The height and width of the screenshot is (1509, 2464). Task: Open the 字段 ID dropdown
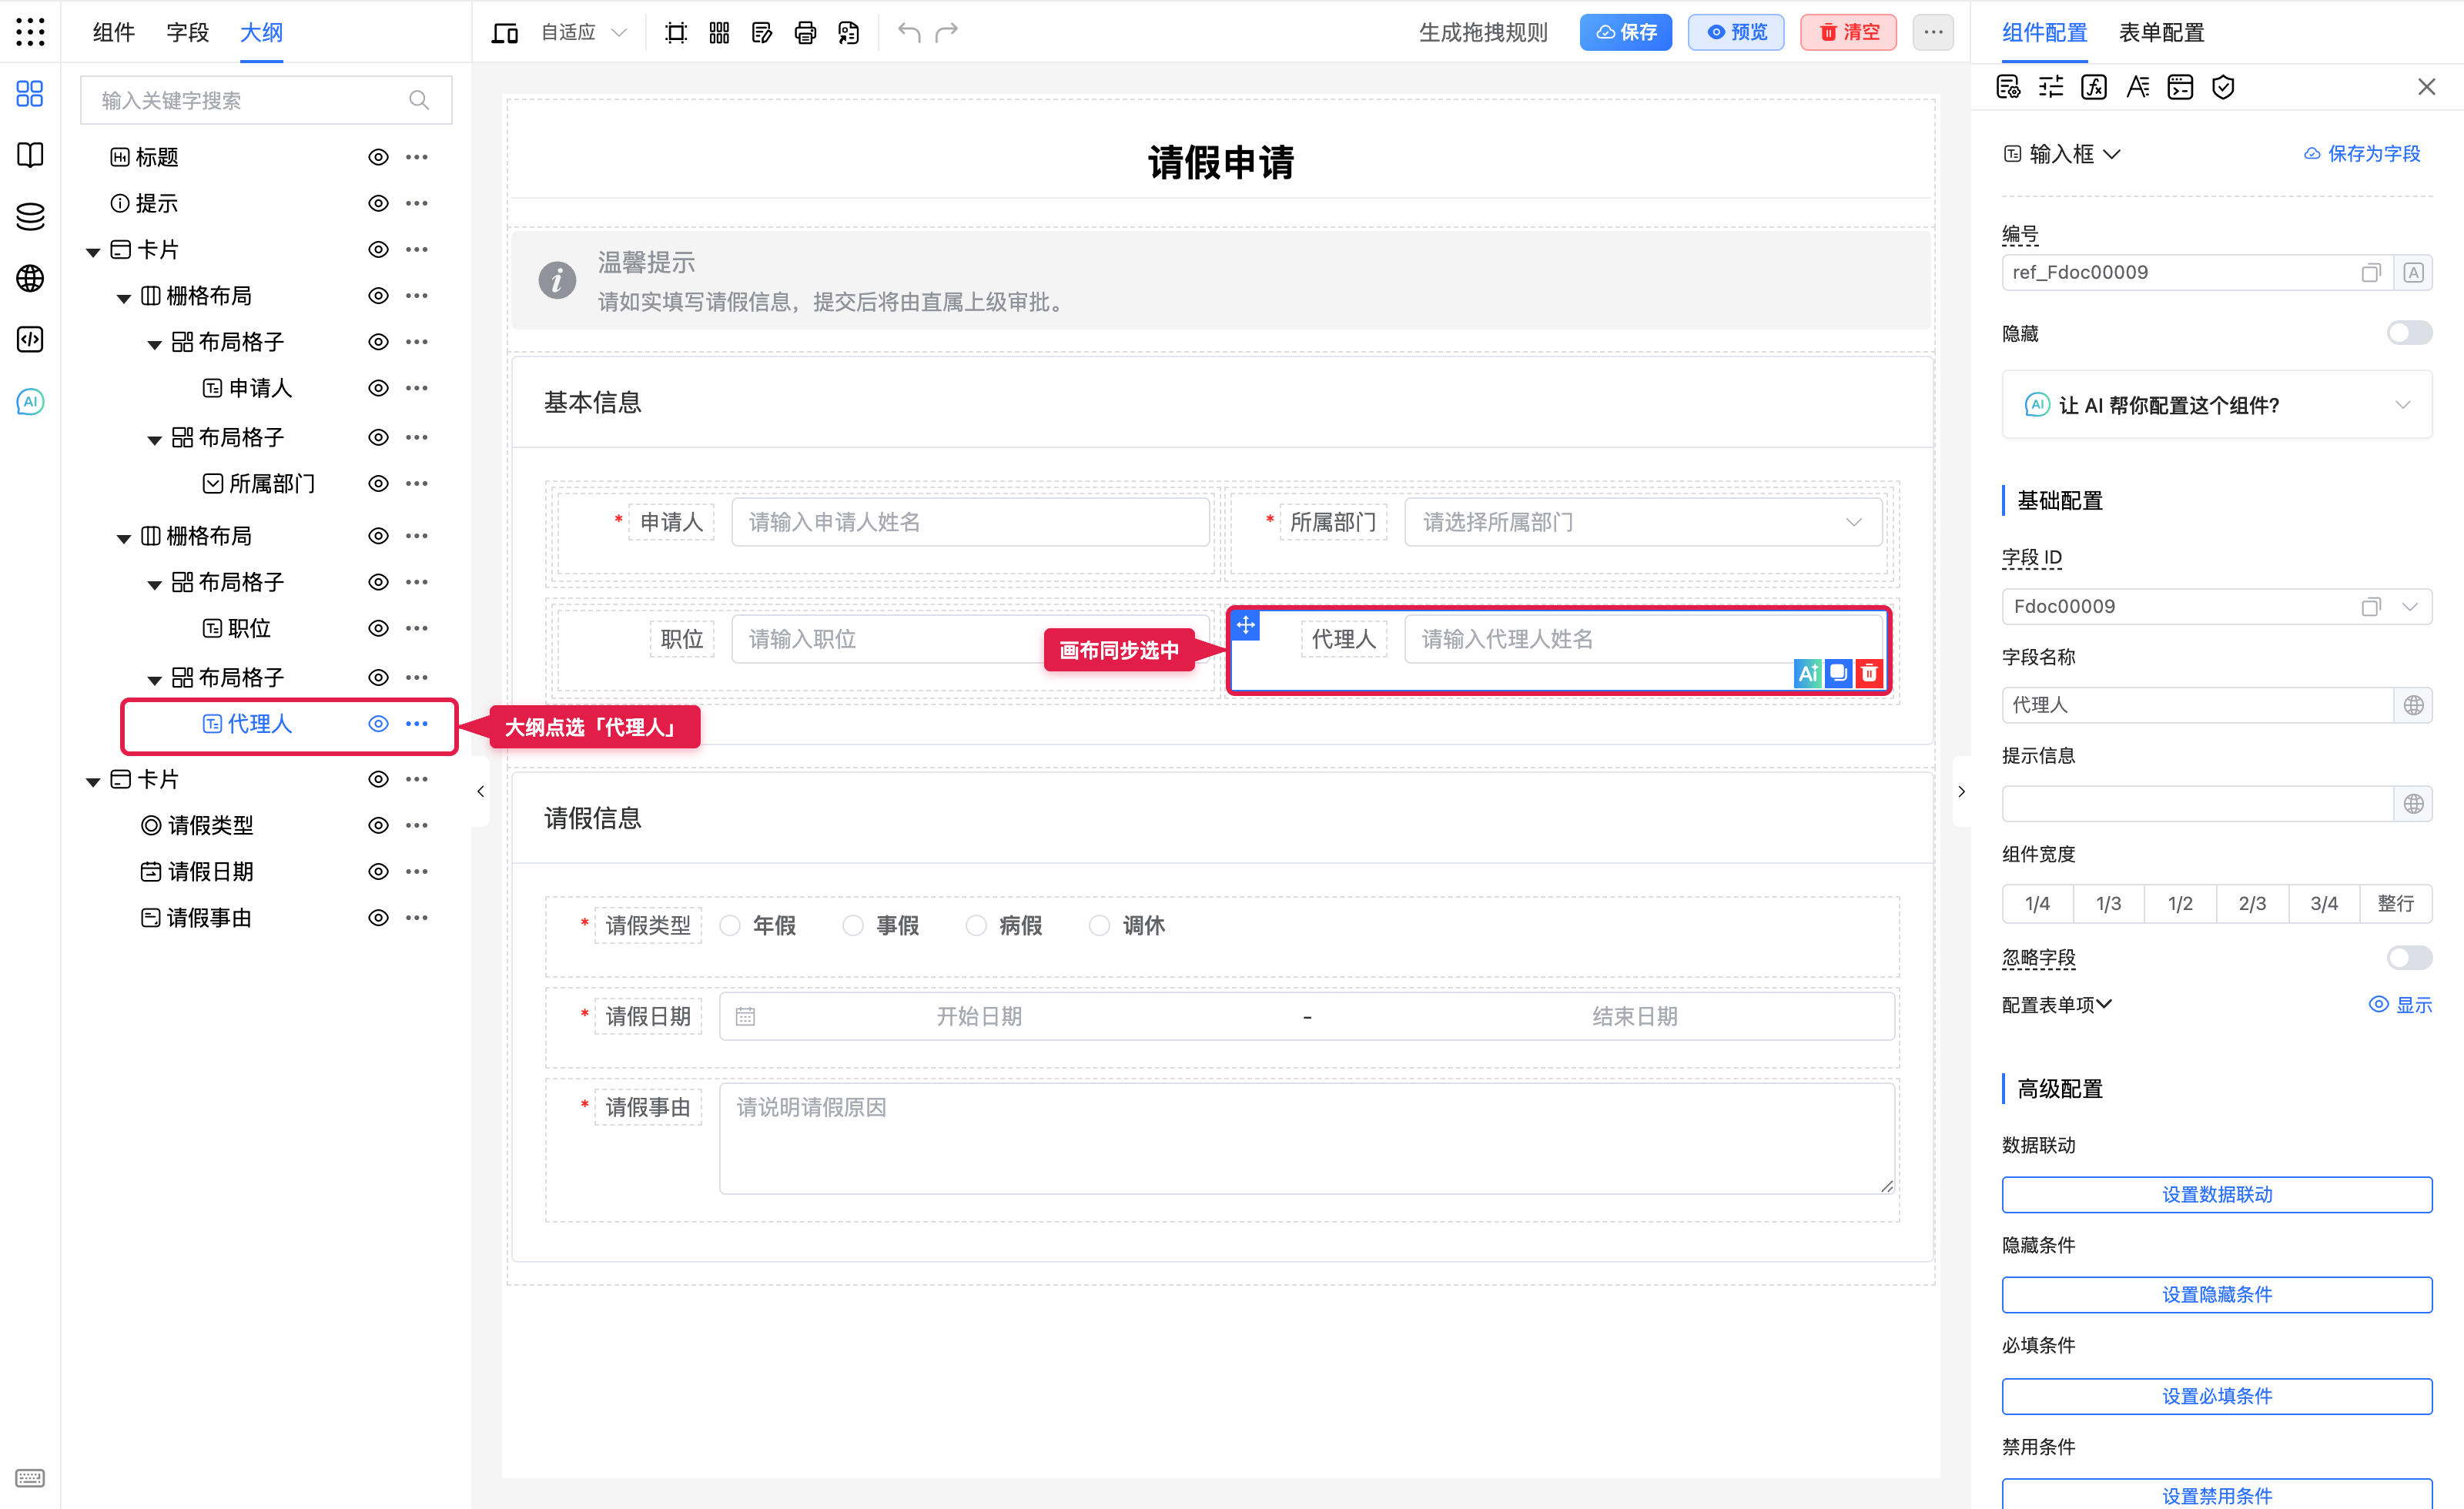pos(2409,607)
